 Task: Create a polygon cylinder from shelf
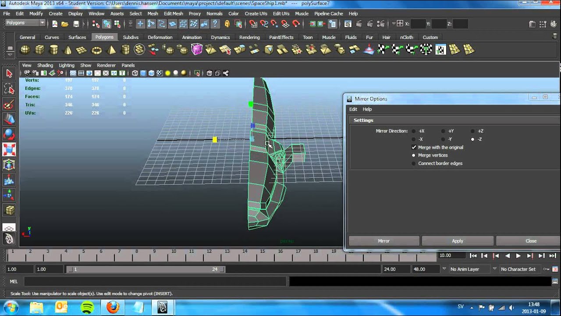point(53,50)
